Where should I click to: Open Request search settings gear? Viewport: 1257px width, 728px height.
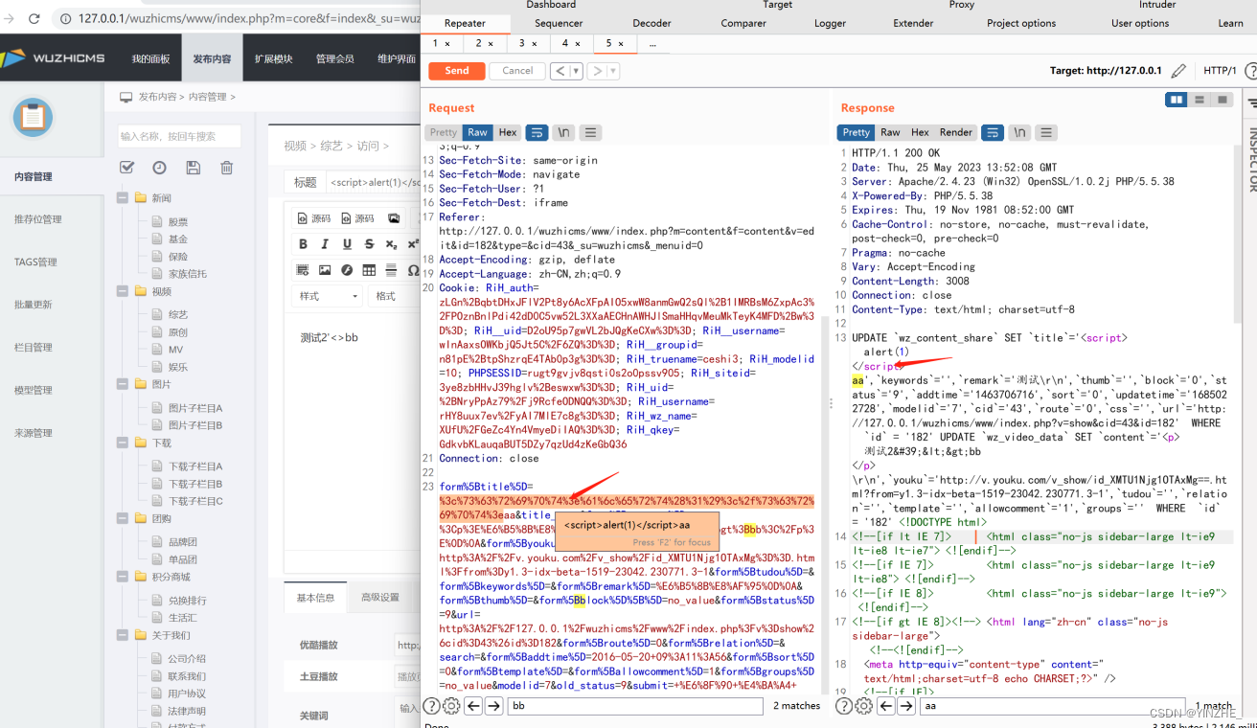[451, 706]
